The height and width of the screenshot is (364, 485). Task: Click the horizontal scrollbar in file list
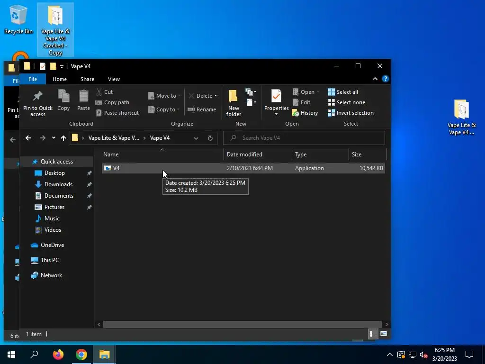tap(243, 324)
